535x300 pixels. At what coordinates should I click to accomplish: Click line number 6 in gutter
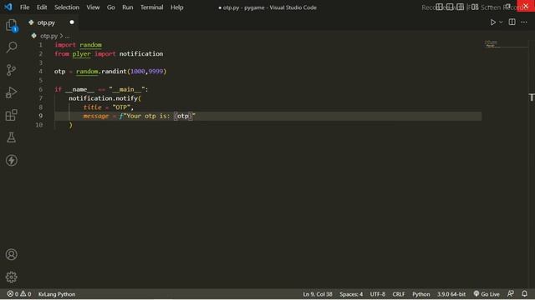41,89
